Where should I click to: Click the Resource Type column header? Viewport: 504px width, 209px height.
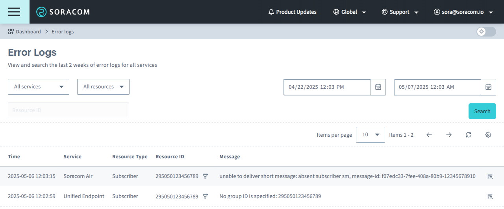130,156
